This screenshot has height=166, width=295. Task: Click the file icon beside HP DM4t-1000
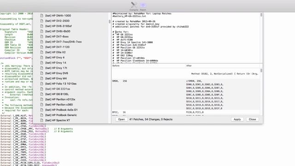[x=42, y=16]
